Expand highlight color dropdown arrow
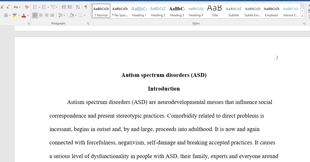Viewport: 310px width, 162px height. click(x=19, y=15)
